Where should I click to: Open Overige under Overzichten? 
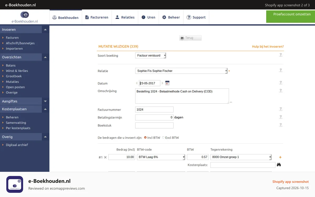pyautogui.click(x=12, y=92)
